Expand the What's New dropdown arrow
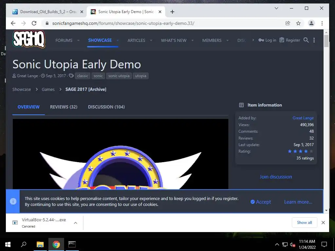This screenshot has height=251, width=335. click(x=192, y=40)
